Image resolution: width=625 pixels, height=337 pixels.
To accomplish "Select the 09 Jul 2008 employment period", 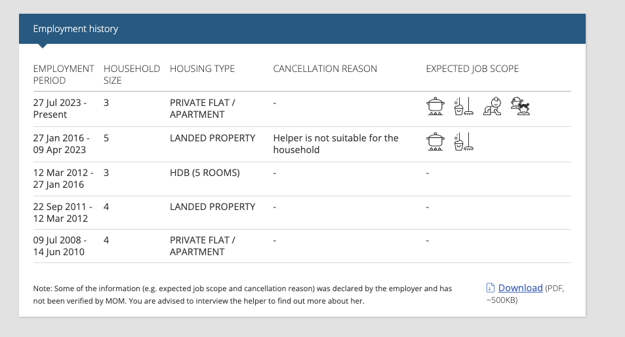I will point(60,246).
